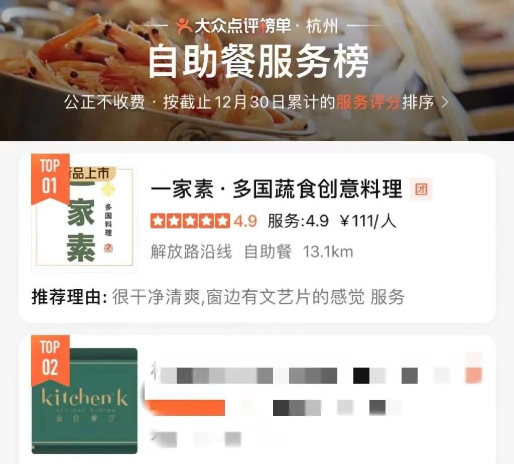Tap the ¥111/人 price label

click(368, 221)
